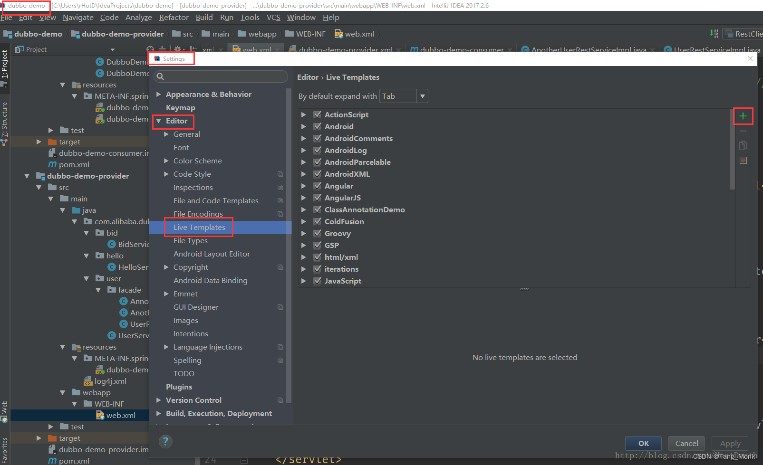Expand the Emmet settings node

pos(166,294)
